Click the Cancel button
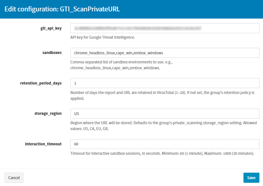This screenshot has height=186, width=263. [14, 178]
